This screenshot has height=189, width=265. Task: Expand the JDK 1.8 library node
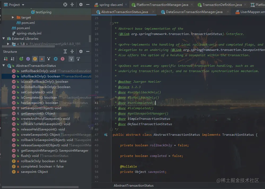[8, 44]
